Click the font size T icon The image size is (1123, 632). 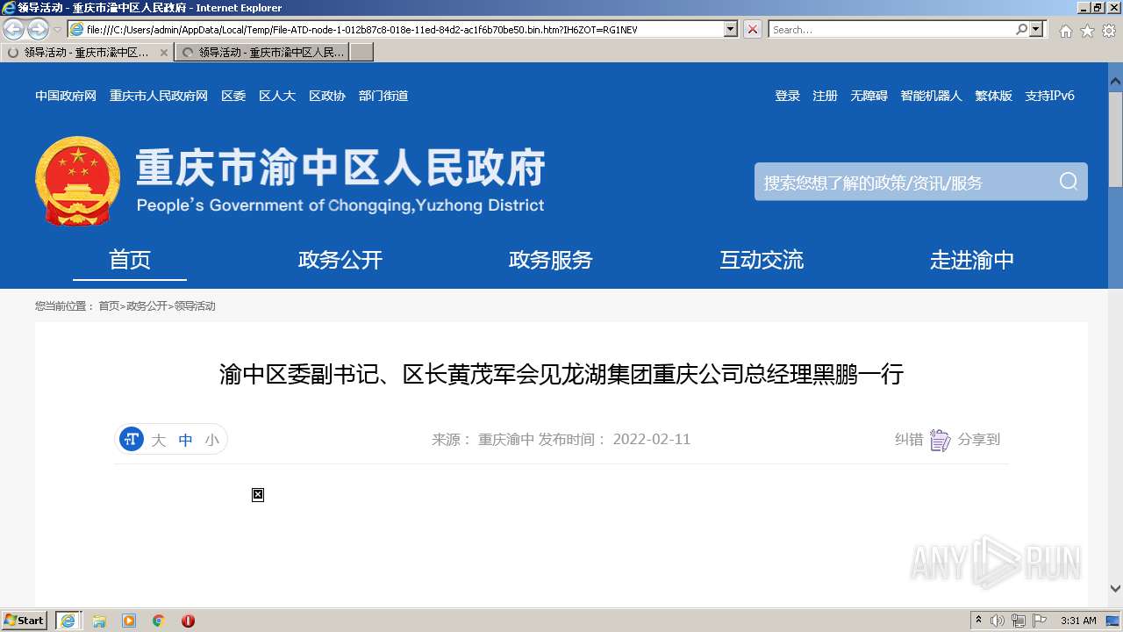coord(132,439)
